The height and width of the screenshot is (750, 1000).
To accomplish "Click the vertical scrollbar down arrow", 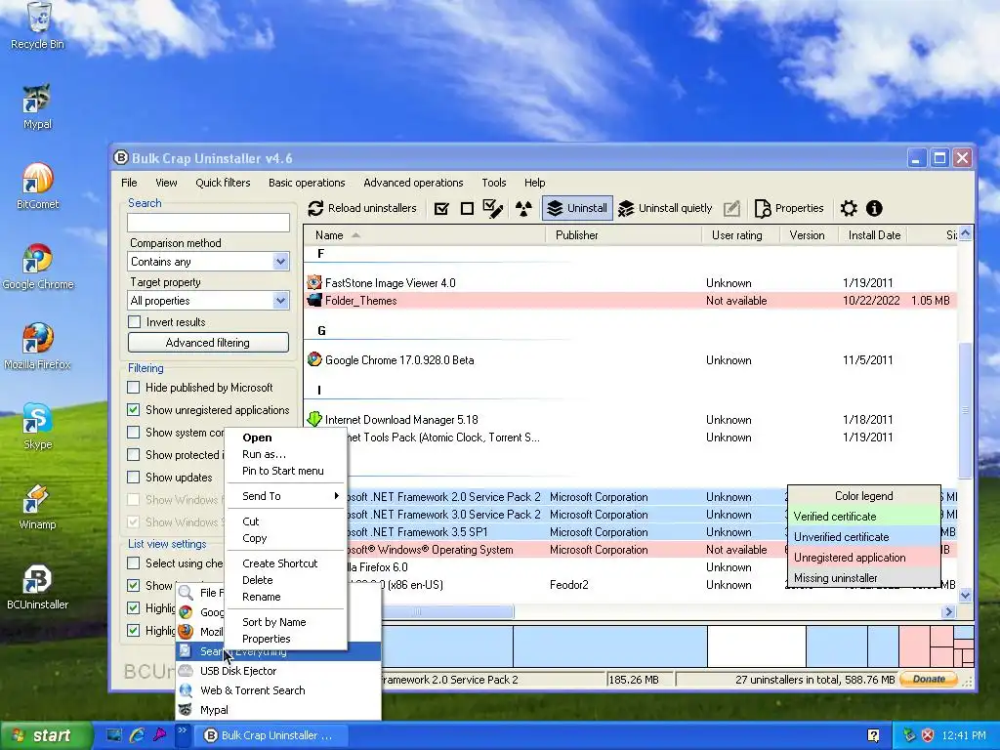I will click(x=965, y=595).
